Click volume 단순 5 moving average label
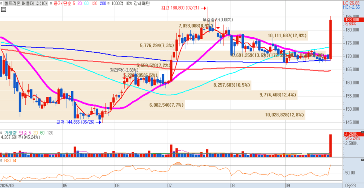The width and height of the screenshot is (364, 188). click(25, 133)
